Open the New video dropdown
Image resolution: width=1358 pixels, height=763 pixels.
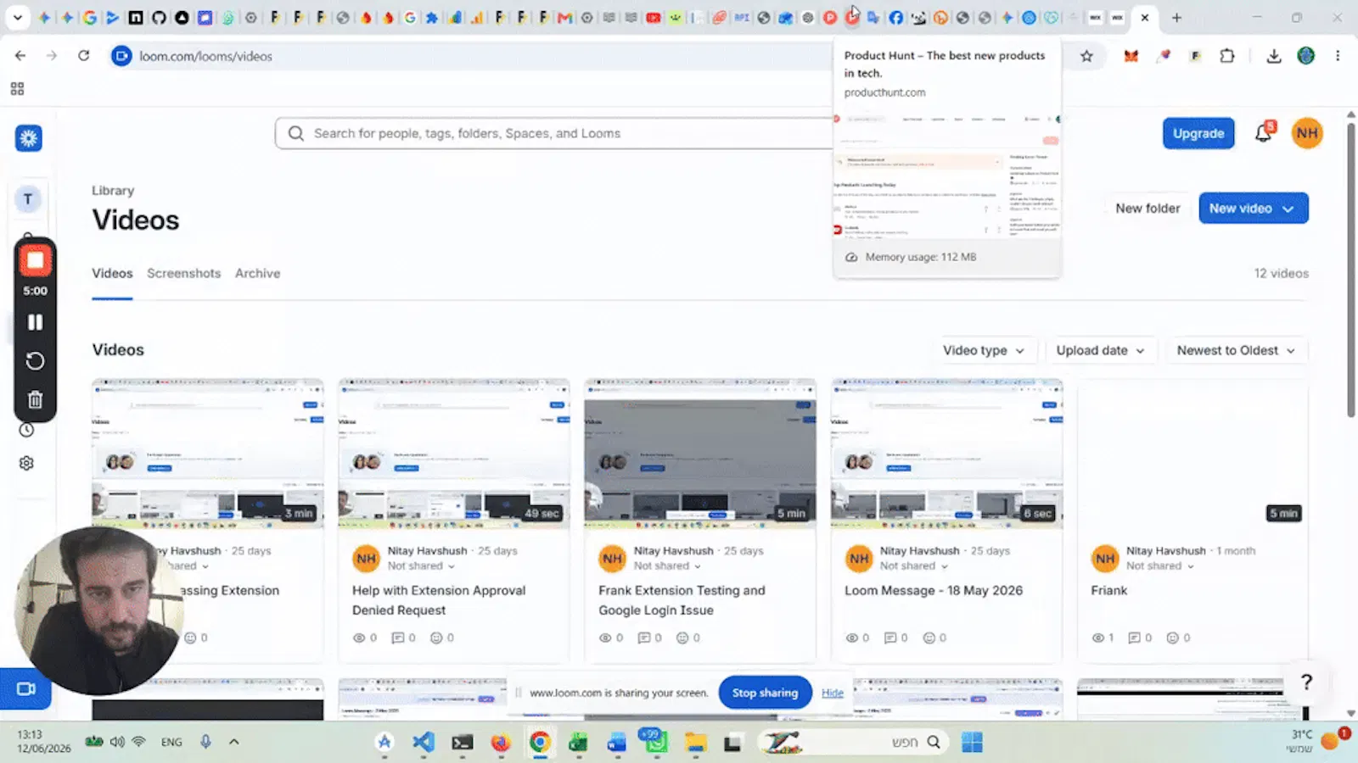click(x=1253, y=209)
